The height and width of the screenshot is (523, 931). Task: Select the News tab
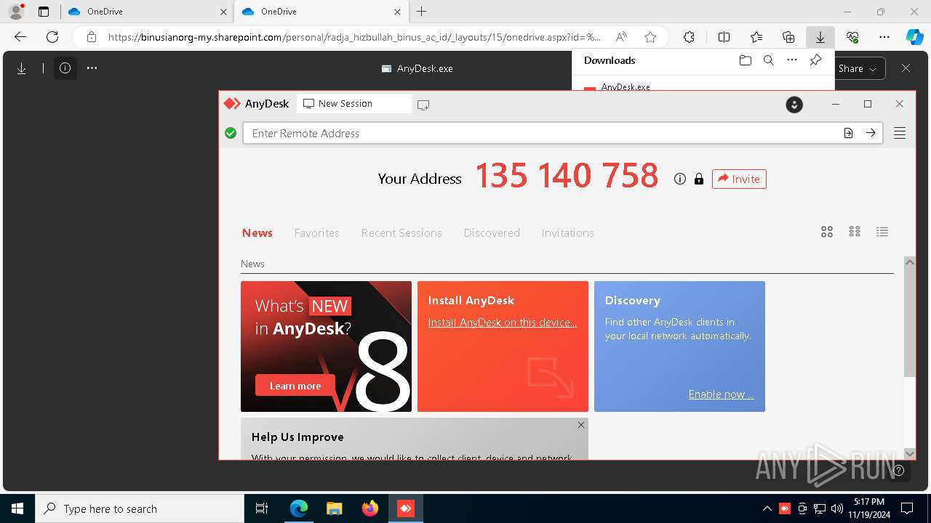click(257, 233)
